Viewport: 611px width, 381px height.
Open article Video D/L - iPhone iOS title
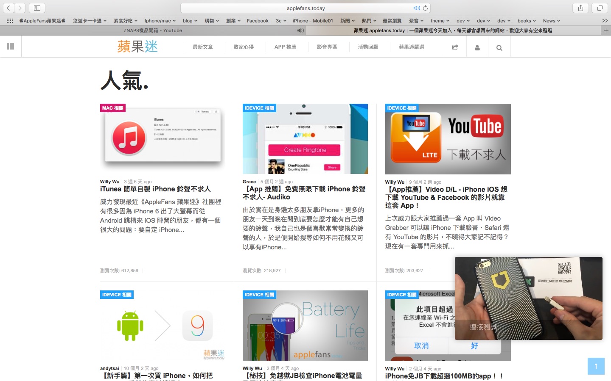pyautogui.click(x=446, y=197)
